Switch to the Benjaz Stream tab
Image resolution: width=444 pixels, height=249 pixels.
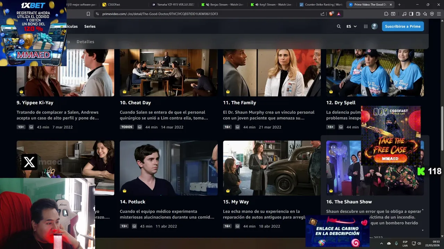(222, 4)
